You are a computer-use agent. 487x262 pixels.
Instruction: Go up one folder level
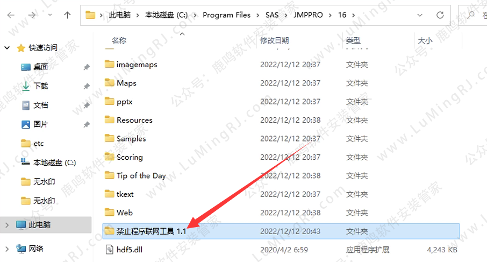pyautogui.click(x=67, y=15)
